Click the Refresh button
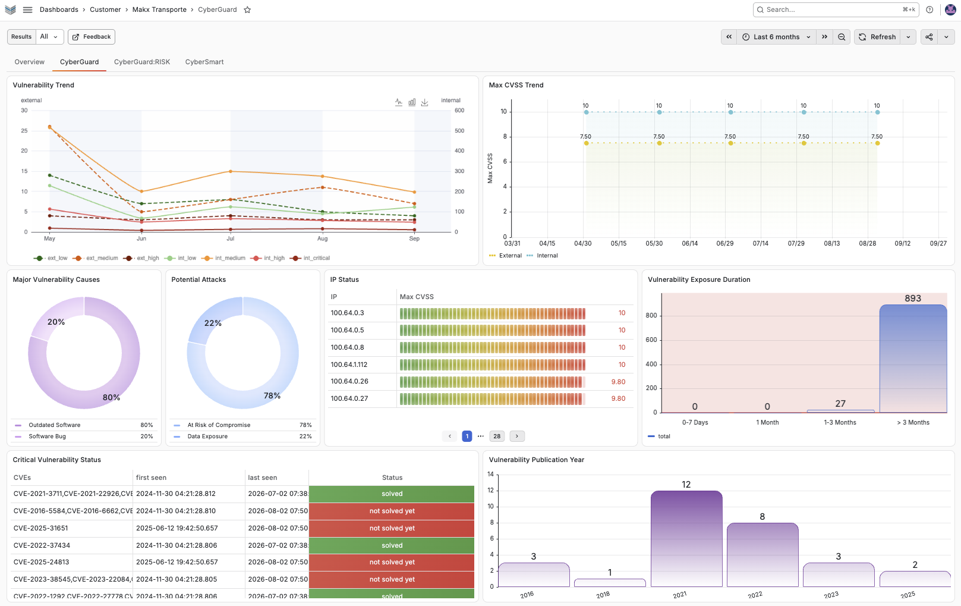 click(x=878, y=37)
